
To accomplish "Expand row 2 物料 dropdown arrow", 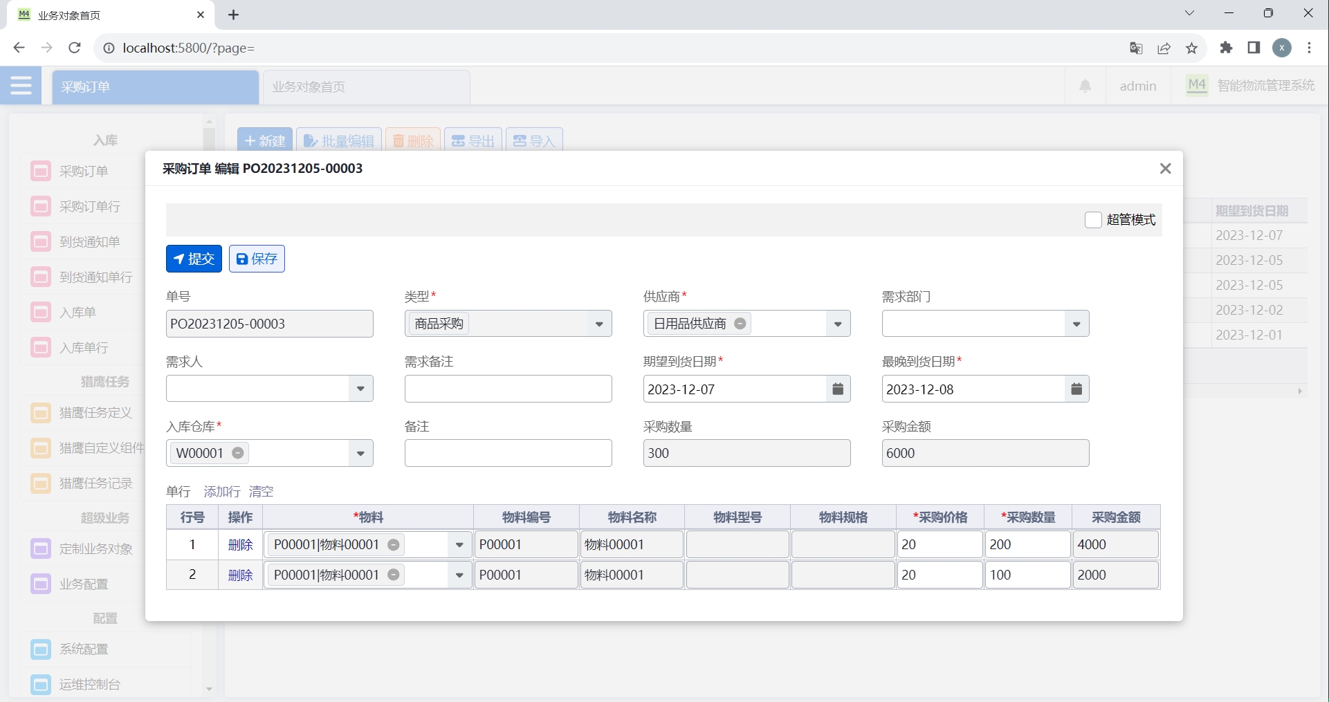I will (x=459, y=575).
